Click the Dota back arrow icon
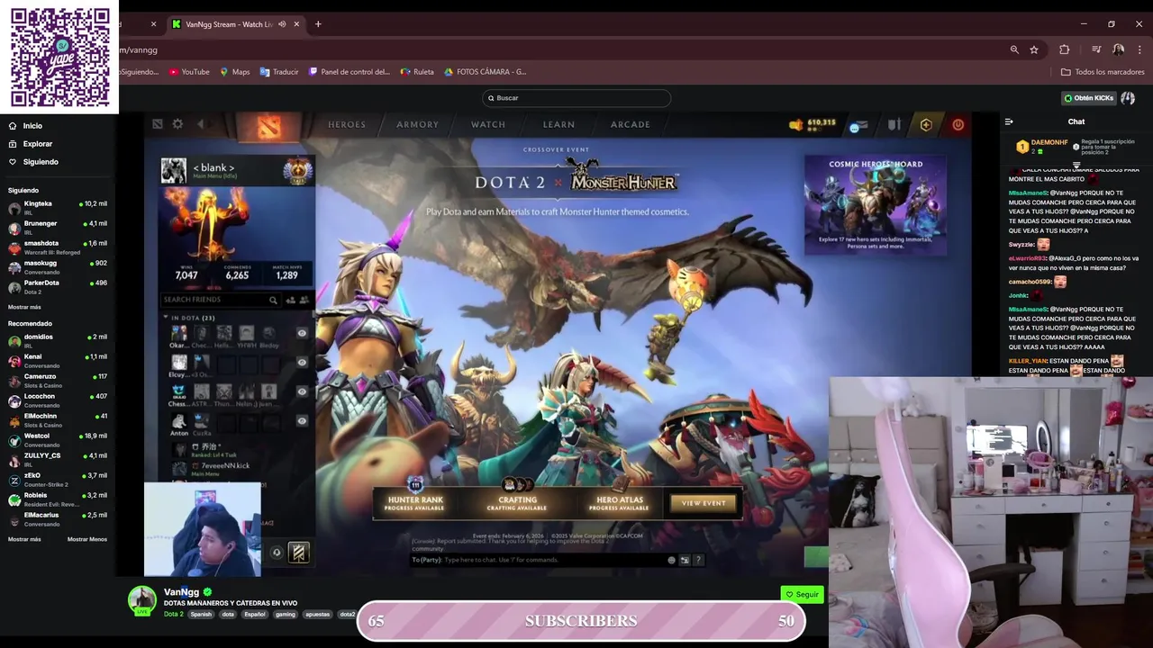The height and width of the screenshot is (648, 1153). pos(201,124)
